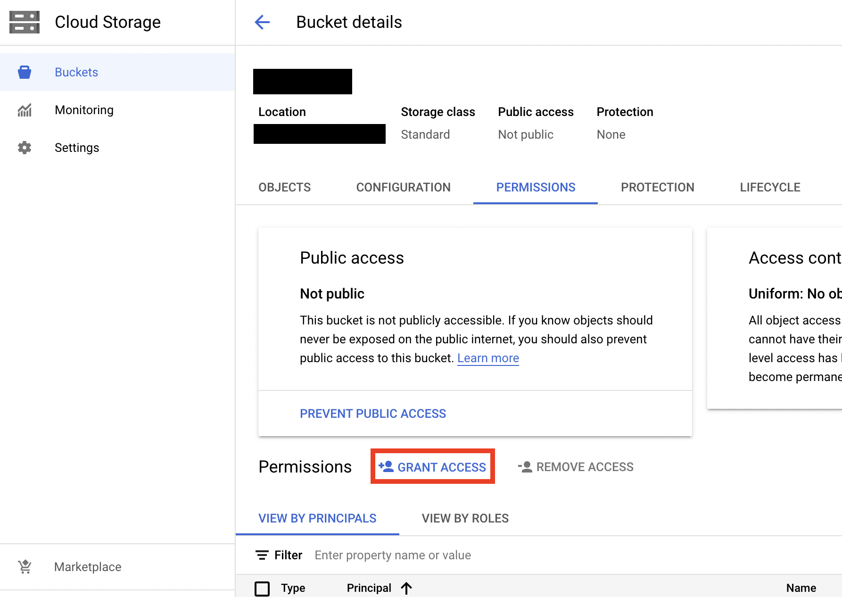Open the Configuration tab
842x597 pixels.
(404, 187)
